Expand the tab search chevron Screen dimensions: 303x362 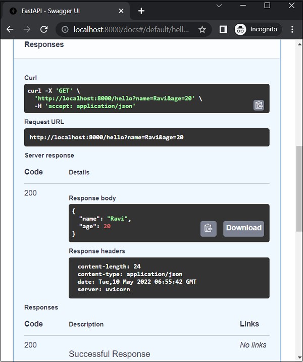click(219, 5)
